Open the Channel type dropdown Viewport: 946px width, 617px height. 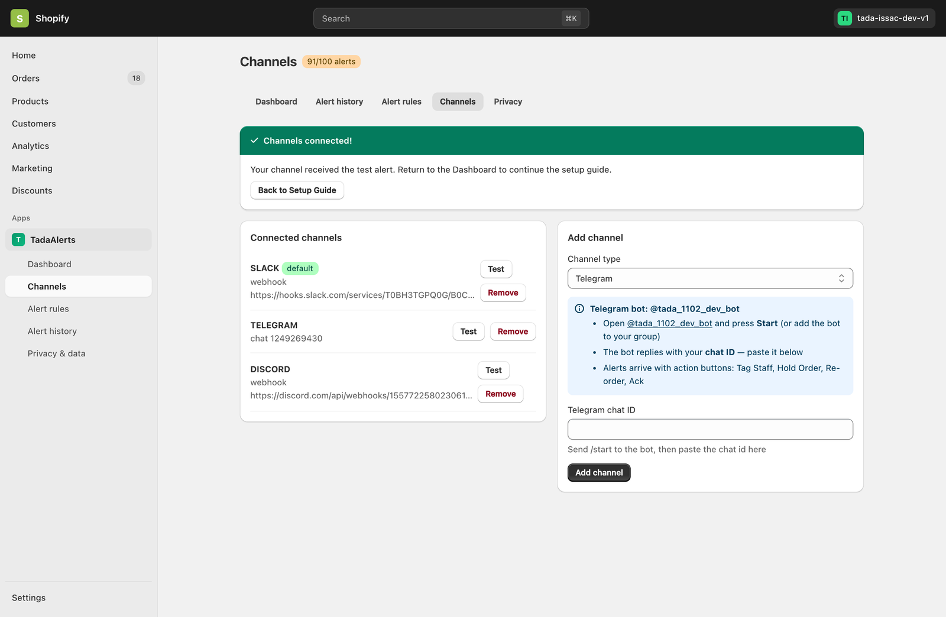tap(710, 278)
